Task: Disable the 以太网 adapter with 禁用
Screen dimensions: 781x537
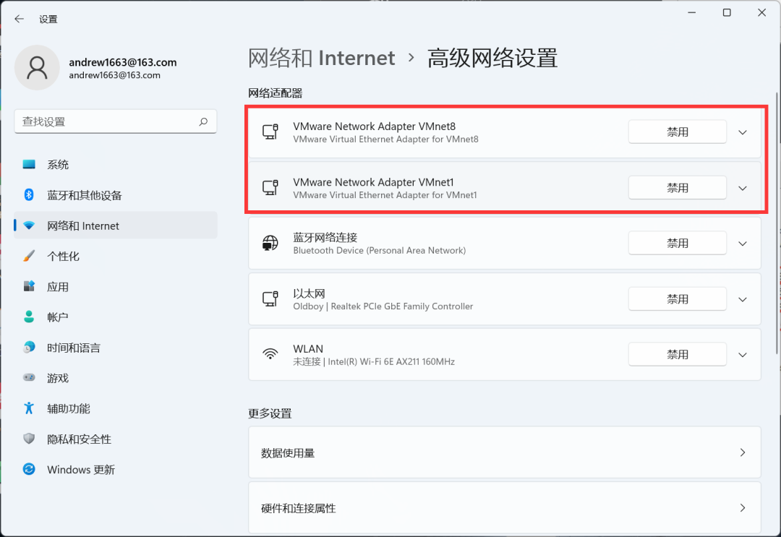Action: point(677,299)
